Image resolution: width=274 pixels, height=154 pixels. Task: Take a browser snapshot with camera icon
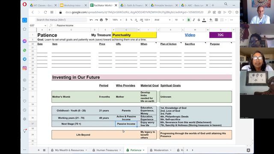[x=219, y=12]
